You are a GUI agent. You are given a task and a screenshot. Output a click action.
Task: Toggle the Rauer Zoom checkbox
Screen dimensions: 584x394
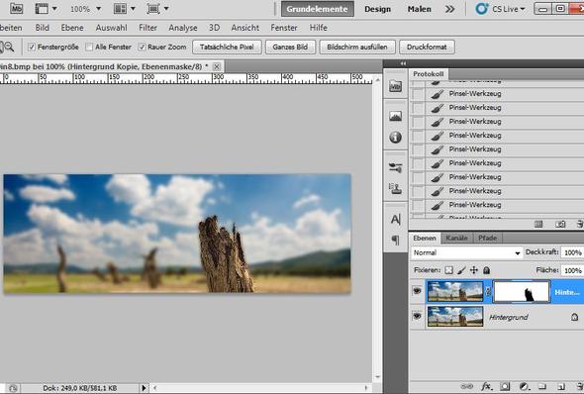(142, 47)
